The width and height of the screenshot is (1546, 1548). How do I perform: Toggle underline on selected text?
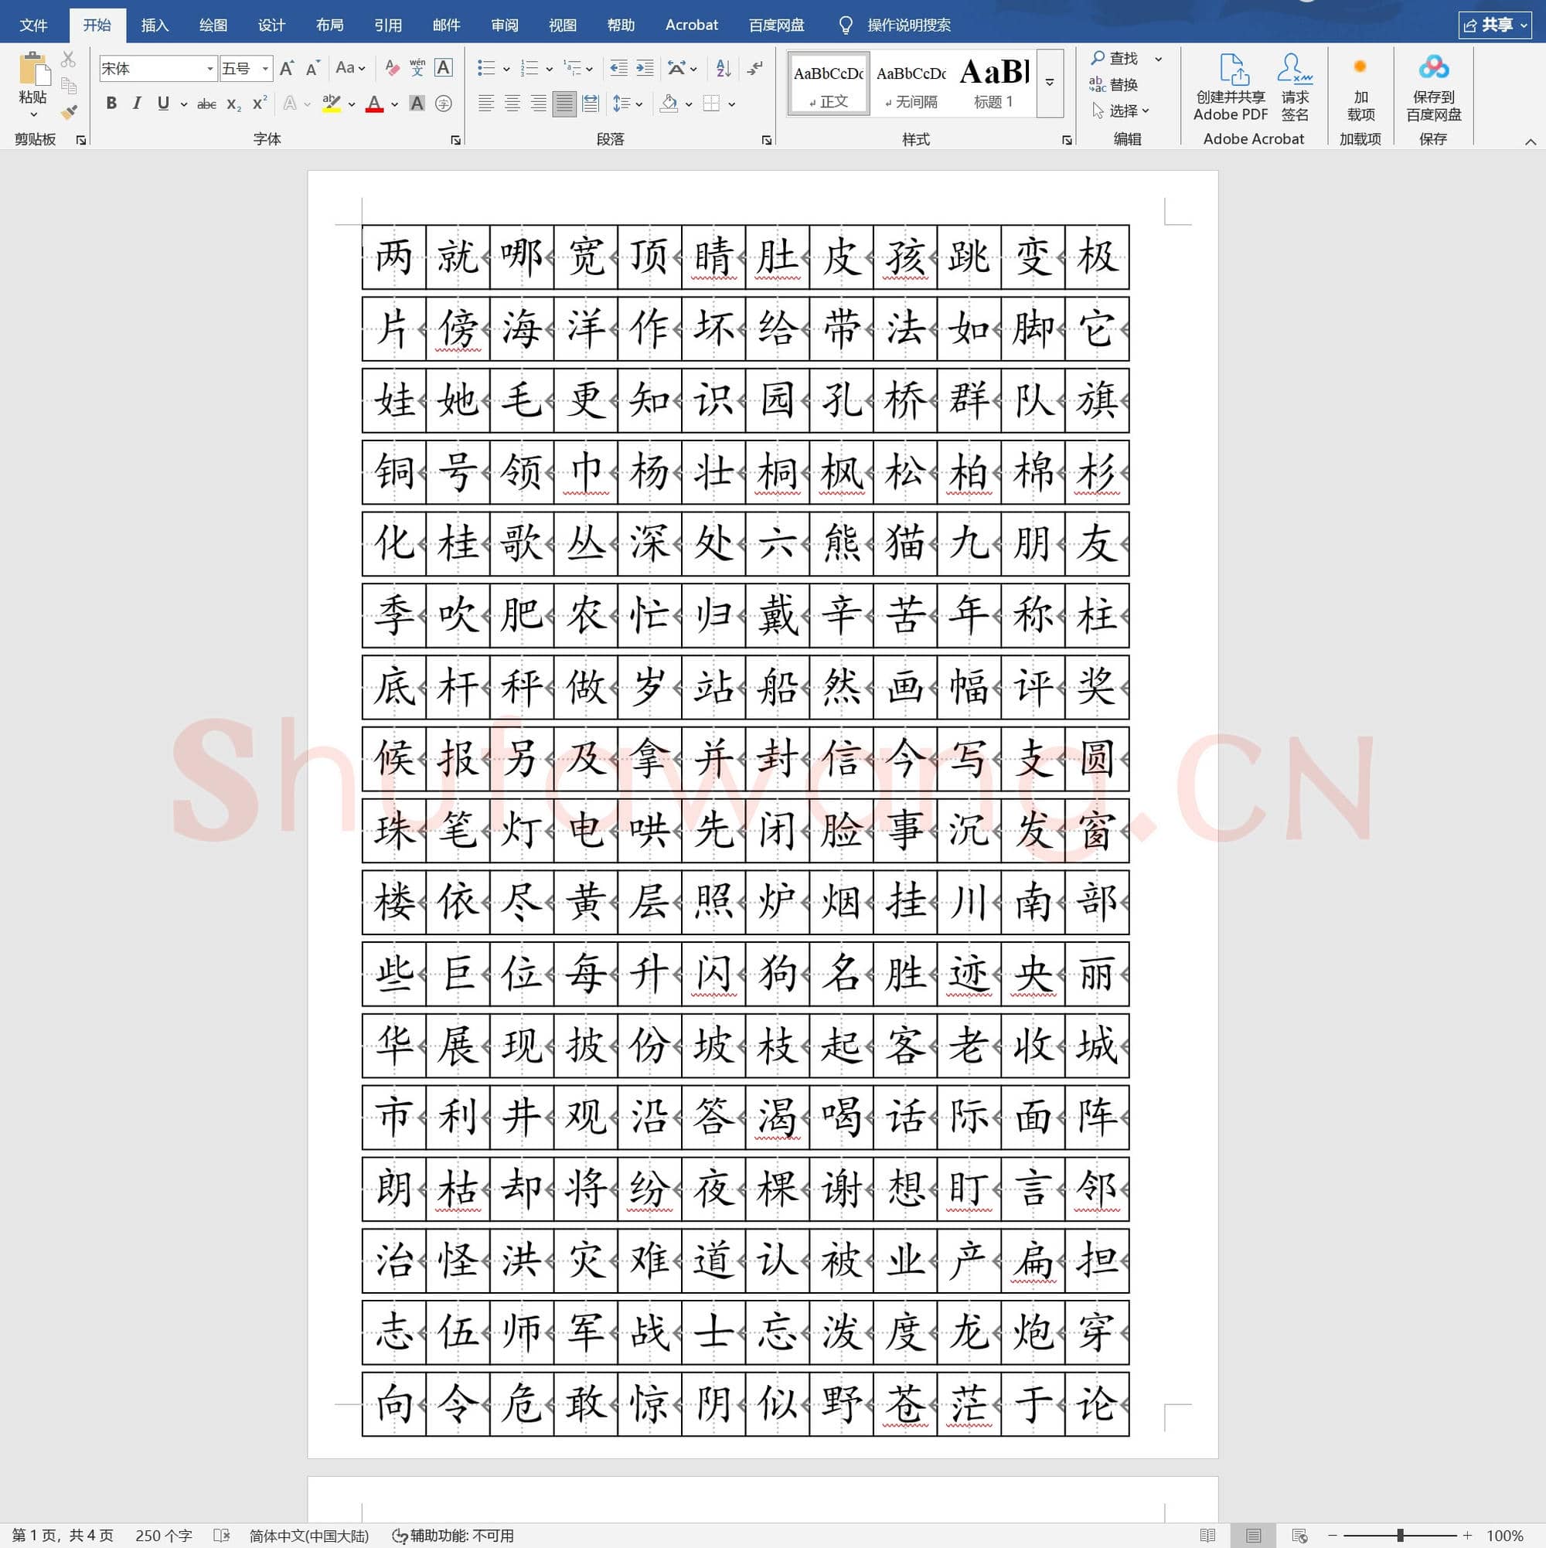[x=162, y=104]
